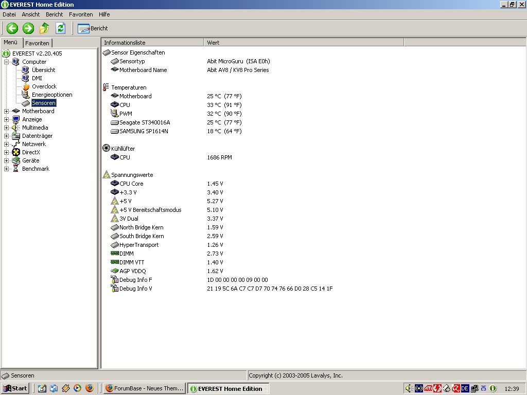Click the Informationsliste column header
The height and width of the screenshot is (395, 527).
pyautogui.click(x=152, y=43)
